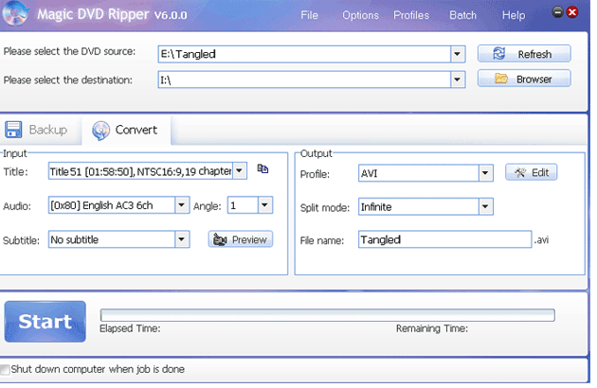Open the Options menu
Viewport: 597px width, 388px height.
[360, 15]
